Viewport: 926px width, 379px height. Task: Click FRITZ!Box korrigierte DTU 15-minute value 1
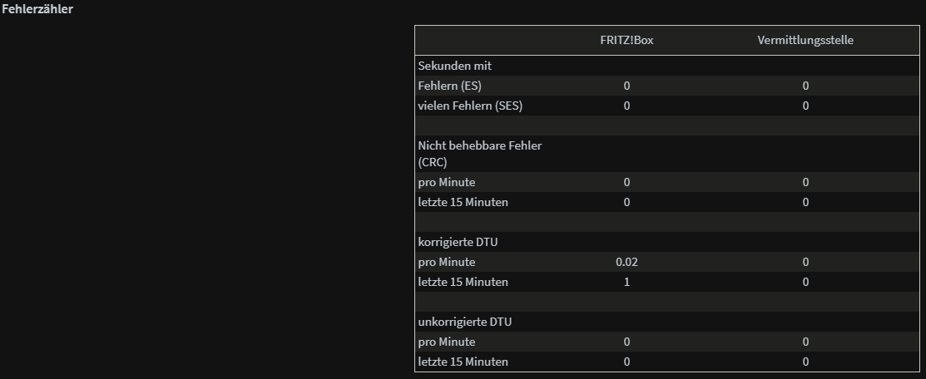[x=626, y=283]
